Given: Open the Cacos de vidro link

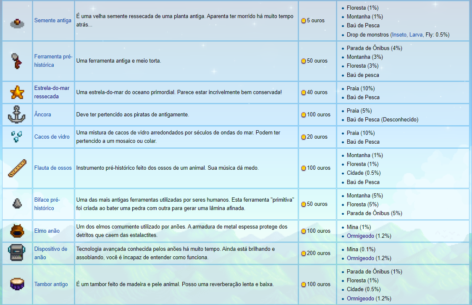Looking at the screenshot, I should [x=52, y=137].
